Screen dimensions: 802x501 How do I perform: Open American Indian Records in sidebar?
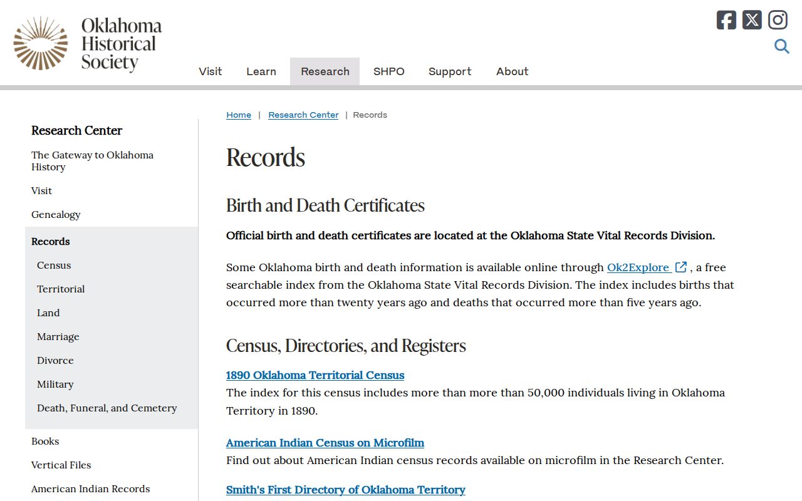coord(91,489)
